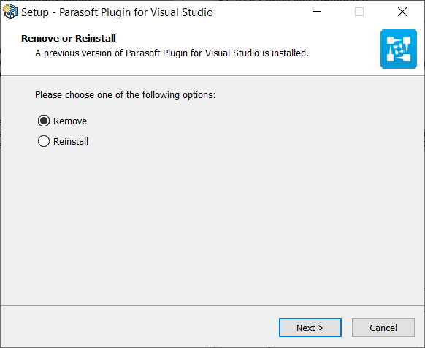This screenshot has height=348, width=425.
Task: Choose the Remove option by its label
Action: pyautogui.click(x=70, y=121)
